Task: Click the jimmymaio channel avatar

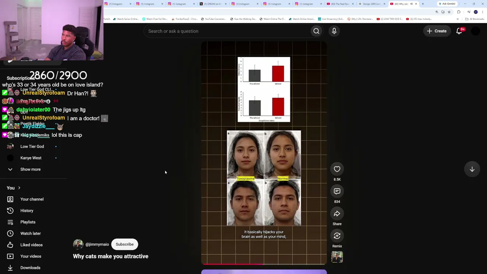Action: 78,244
